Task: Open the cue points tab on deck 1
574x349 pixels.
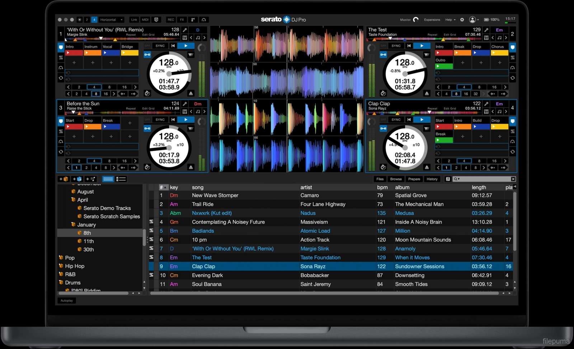Action: (61, 47)
